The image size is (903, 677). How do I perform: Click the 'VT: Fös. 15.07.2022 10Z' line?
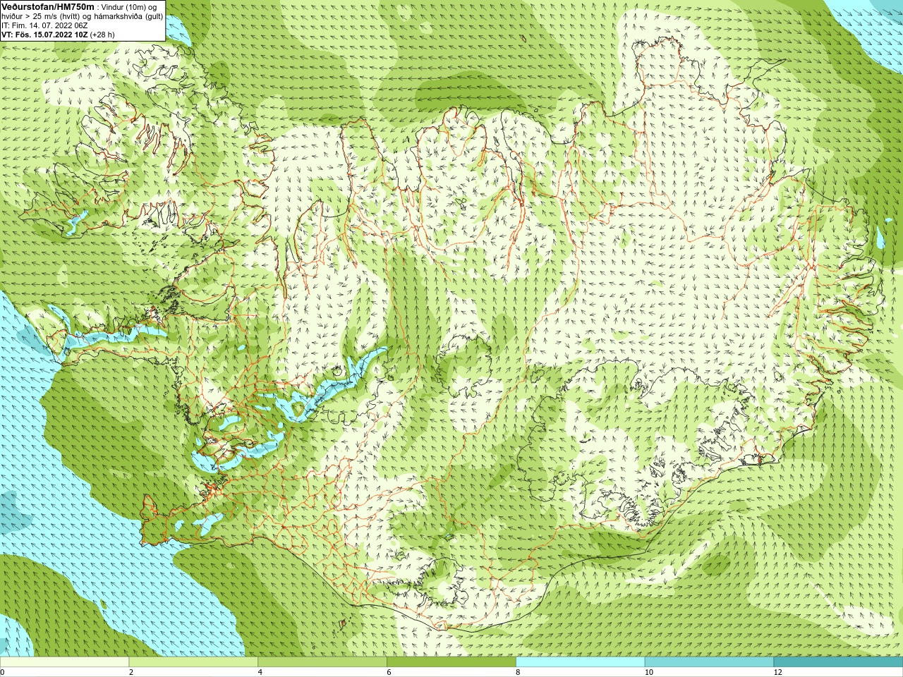pyautogui.click(x=44, y=35)
